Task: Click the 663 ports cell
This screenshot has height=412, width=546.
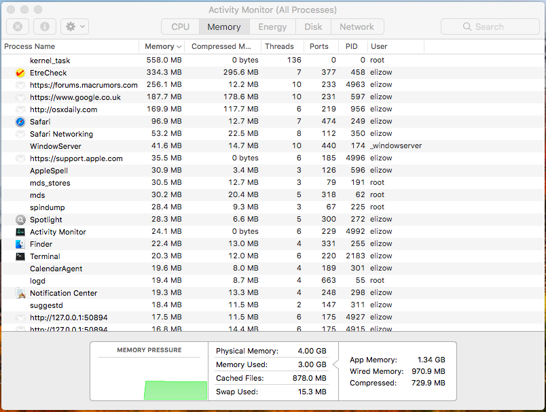Action: coord(329,280)
